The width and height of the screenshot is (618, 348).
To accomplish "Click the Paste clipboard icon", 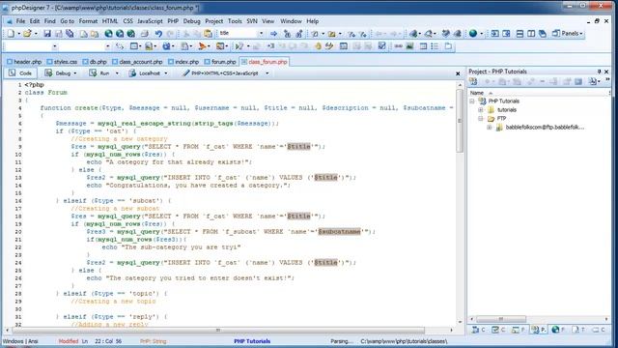I will (x=209, y=34).
